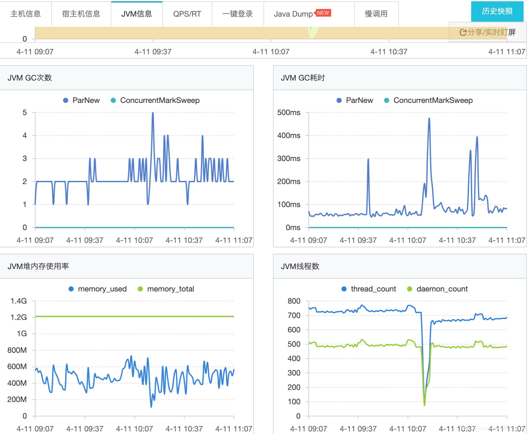Click the 历史快照 button

(497, 11)
